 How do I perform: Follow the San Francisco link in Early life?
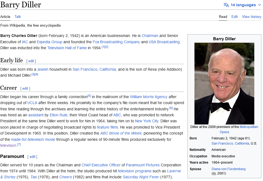pos(85,69)
